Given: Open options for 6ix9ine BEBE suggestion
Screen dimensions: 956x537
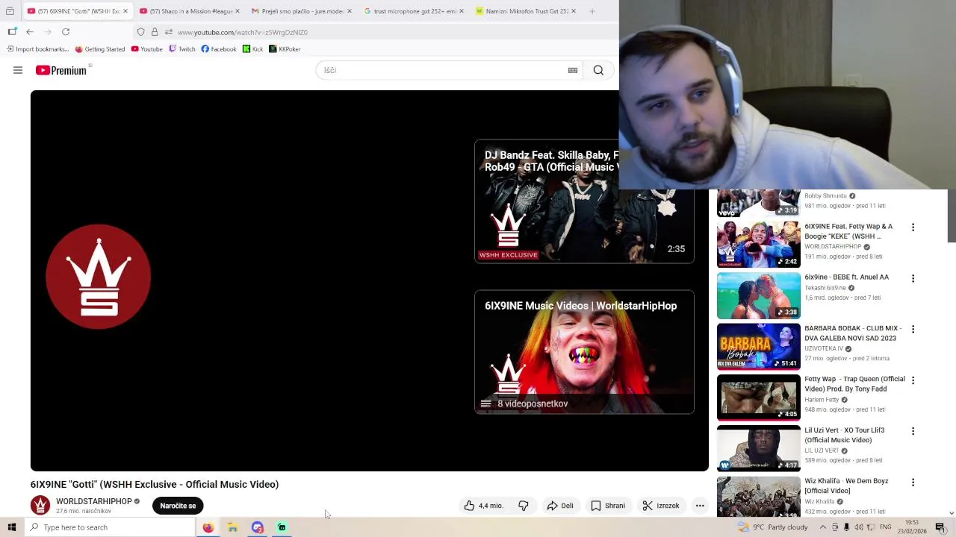Looking at the screenshot, I should pyautogui.click(x=913, y=278).
